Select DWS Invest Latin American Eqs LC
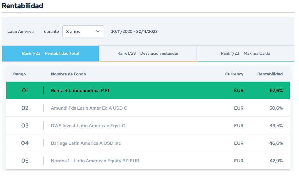 [x=88, y=125]
